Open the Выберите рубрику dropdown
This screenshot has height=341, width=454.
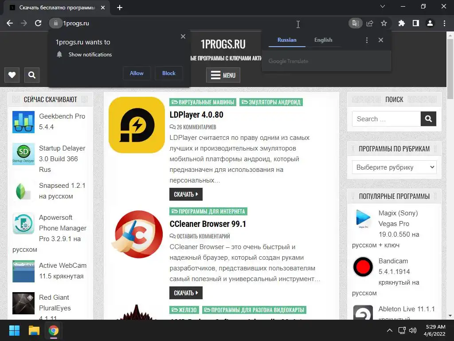[394, 167]
